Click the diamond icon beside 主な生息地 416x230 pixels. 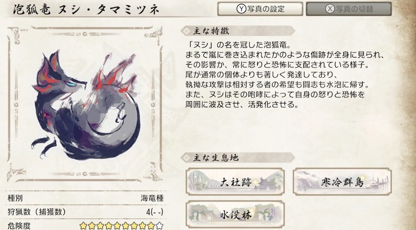point(187,158)
